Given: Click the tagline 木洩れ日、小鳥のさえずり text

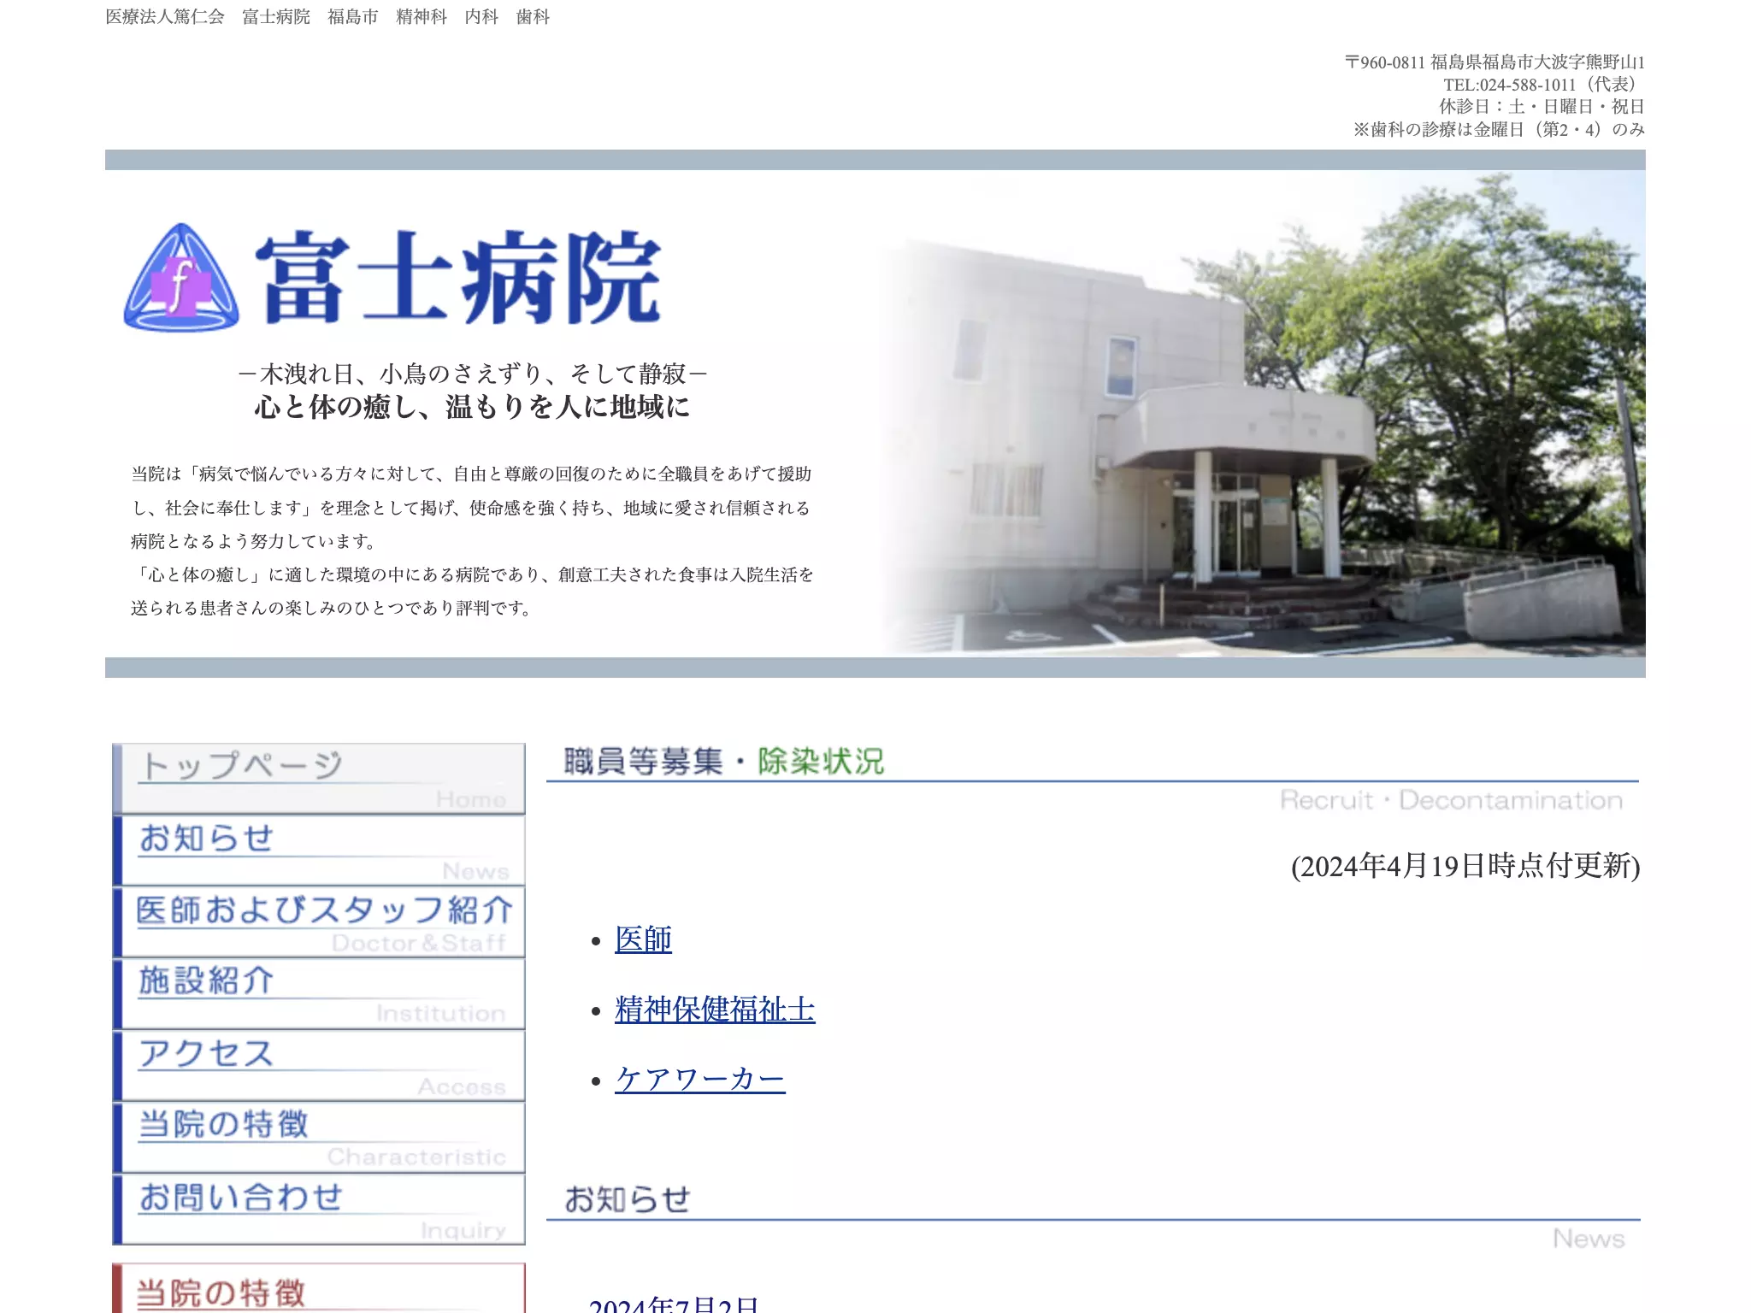Looking at the screenshot, I should coord(473,374).
